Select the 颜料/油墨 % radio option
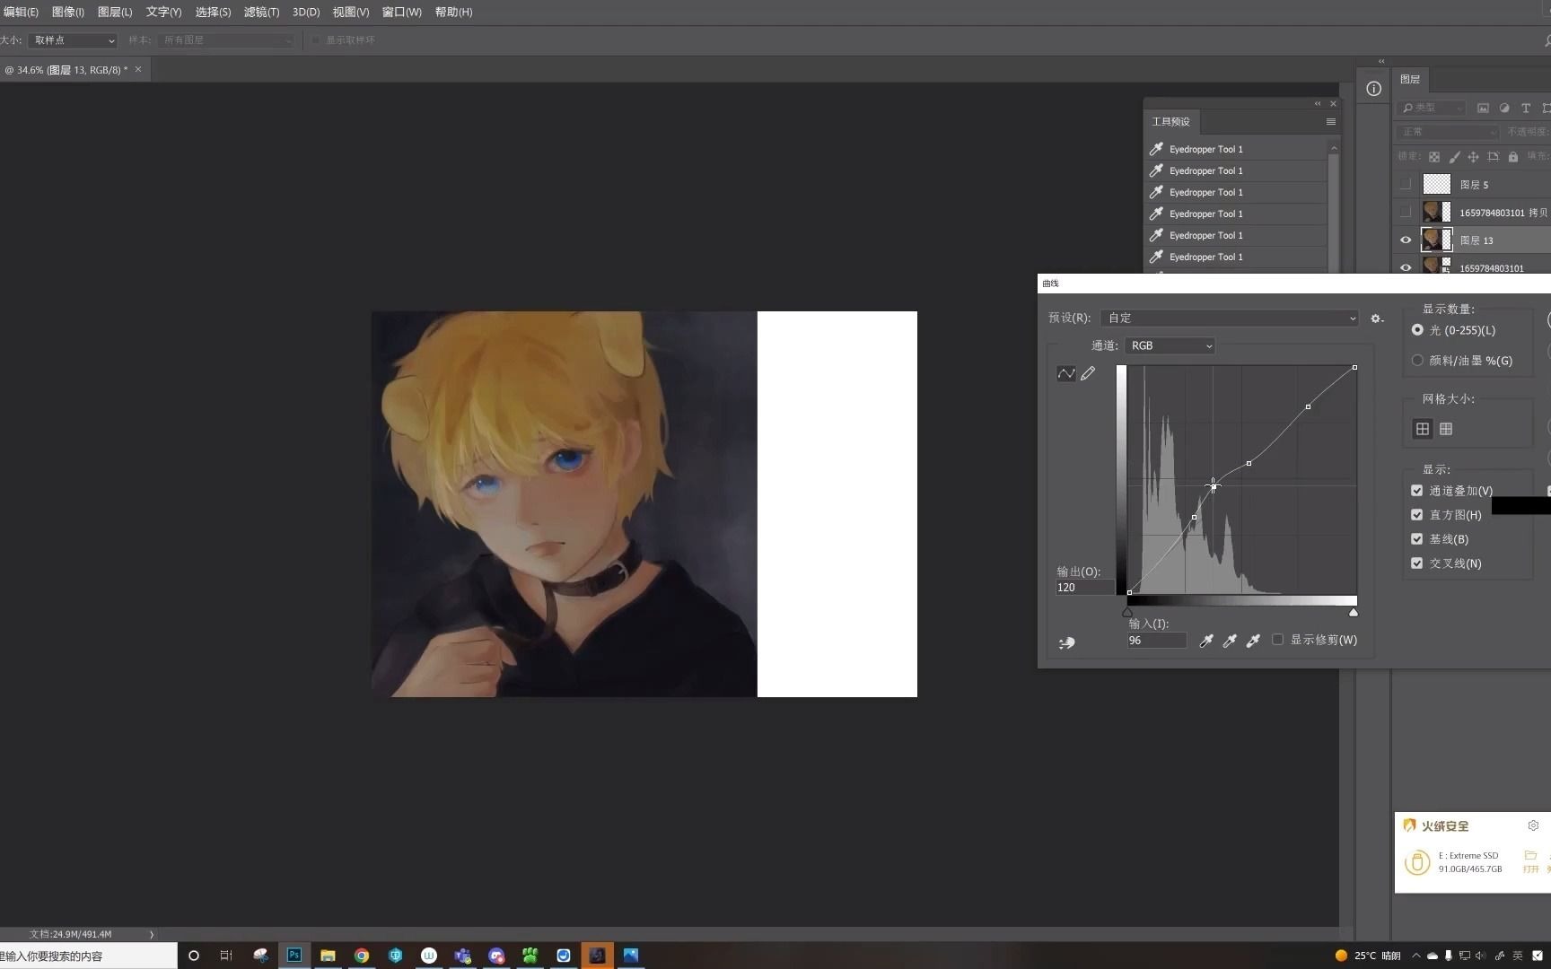The height and width of the screenshot is (969, 1551). (x=1417, y=361)
